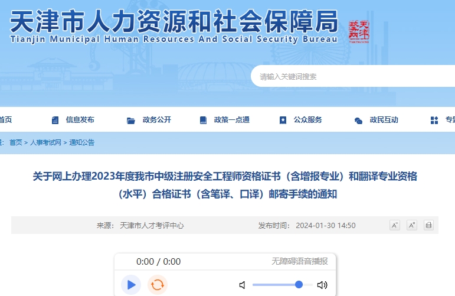455x296 pixels.
Task: Adjust the audio volume slider
Action: click(x=299, y=285)
